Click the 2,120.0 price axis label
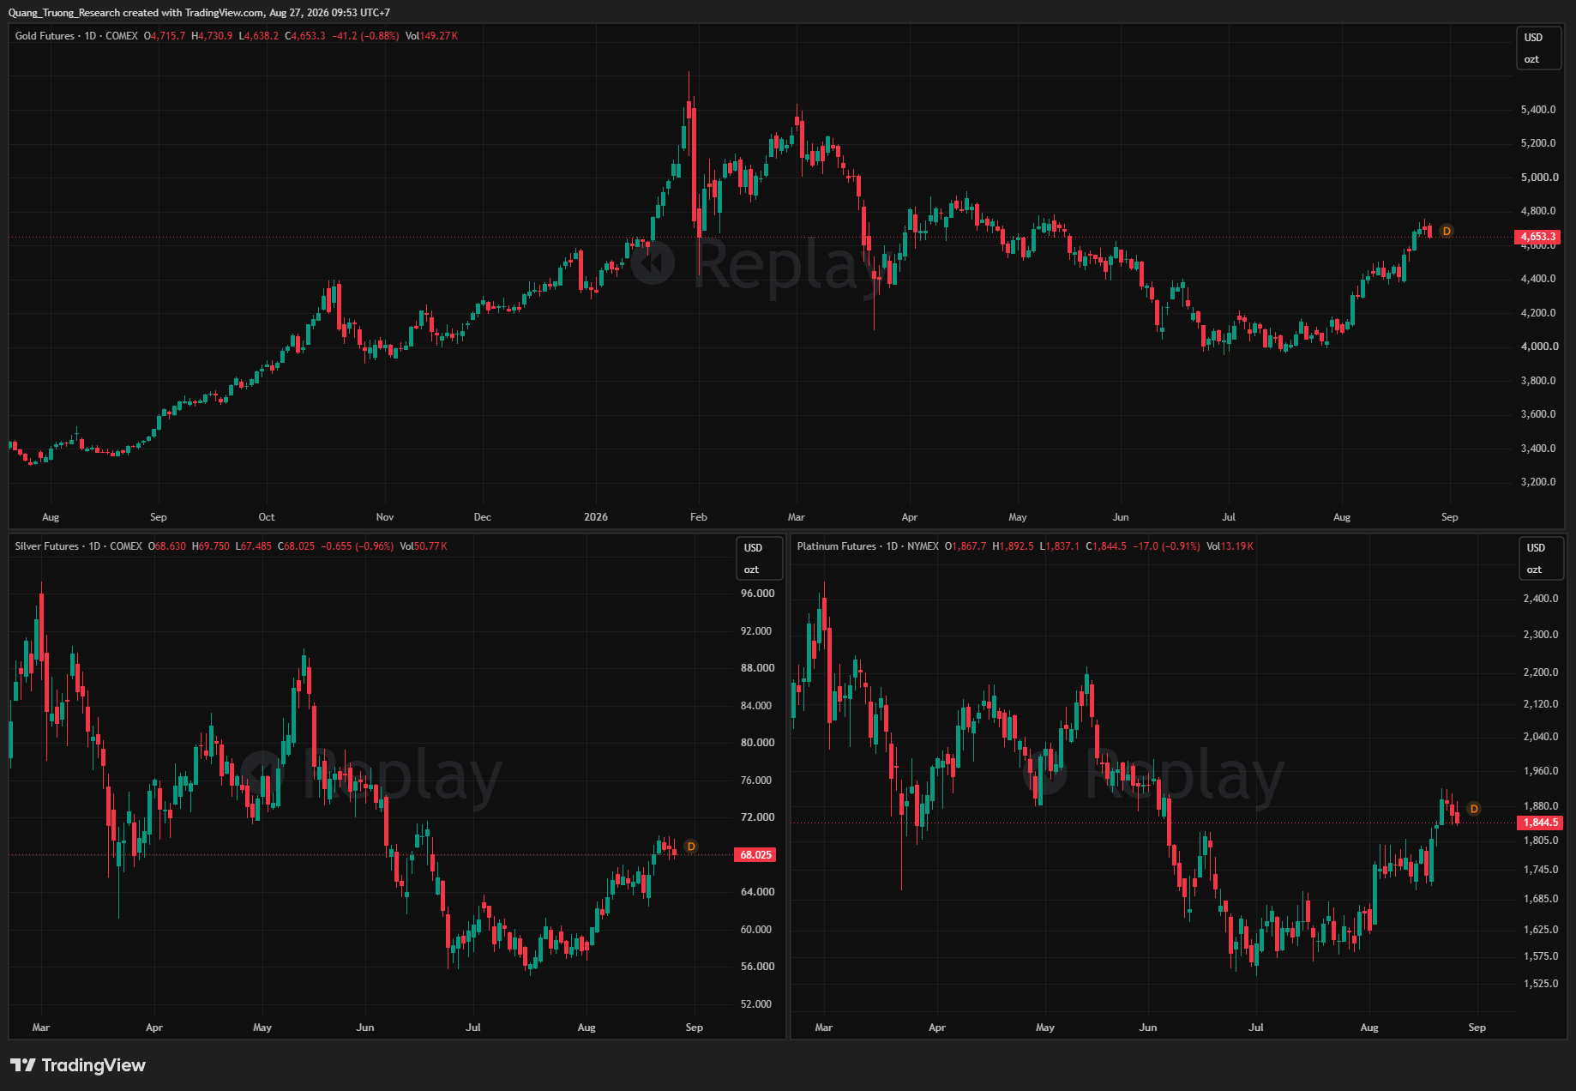This screenshot has height=1091, width=1576. pos(1541,704)
